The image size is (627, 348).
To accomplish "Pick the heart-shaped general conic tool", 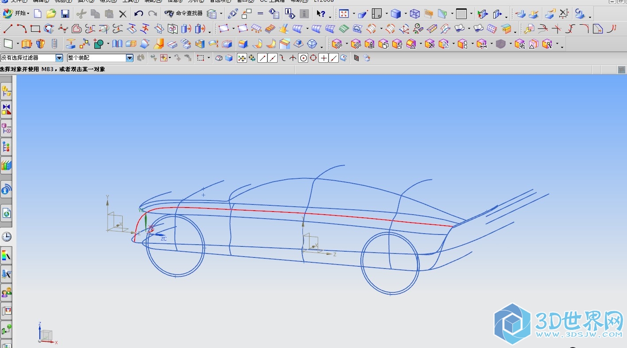I will point(77,29).
